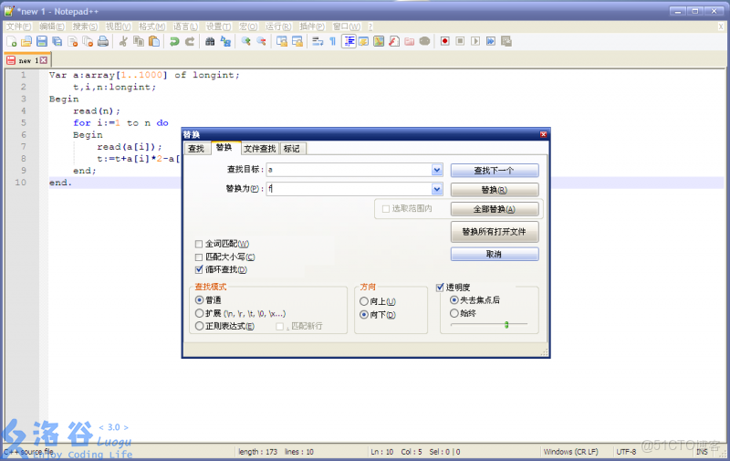730x461 pixels.
Task: Click the red Start Recording macro icon
Action: [445, 41]
